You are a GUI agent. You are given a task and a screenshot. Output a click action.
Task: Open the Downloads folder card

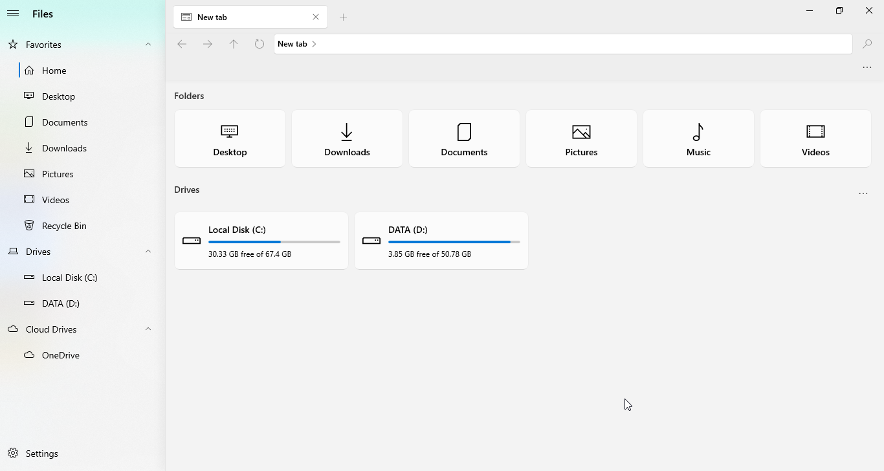[347, 138]
